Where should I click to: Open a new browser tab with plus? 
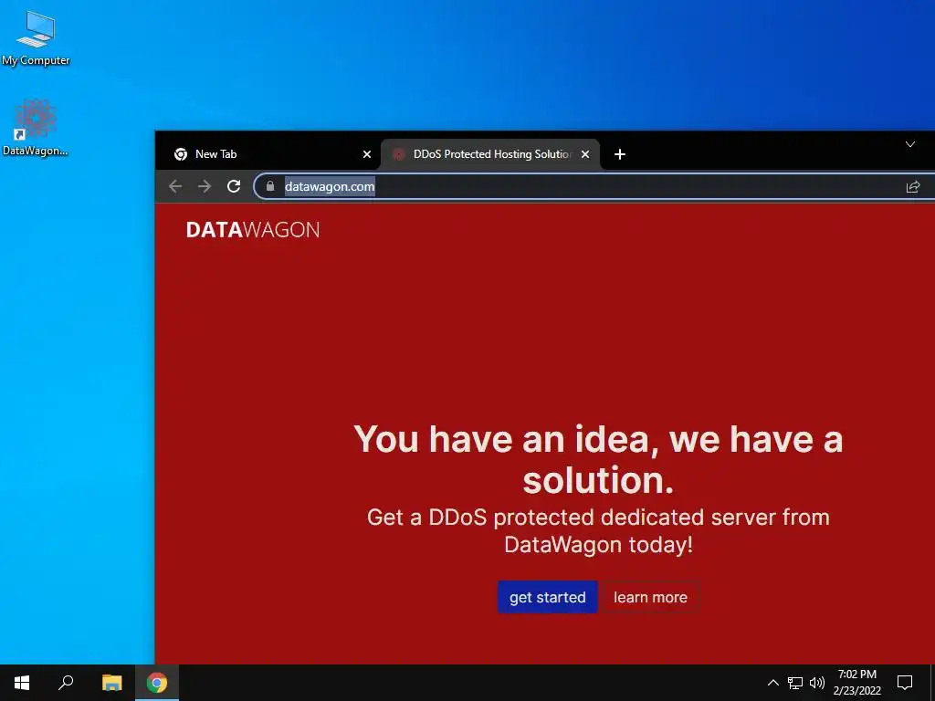click(x=620, y=154)
